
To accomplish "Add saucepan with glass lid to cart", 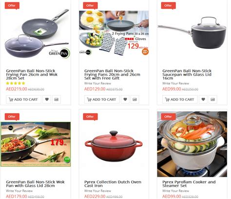I will pyautogui.click(x=180, y=99).
